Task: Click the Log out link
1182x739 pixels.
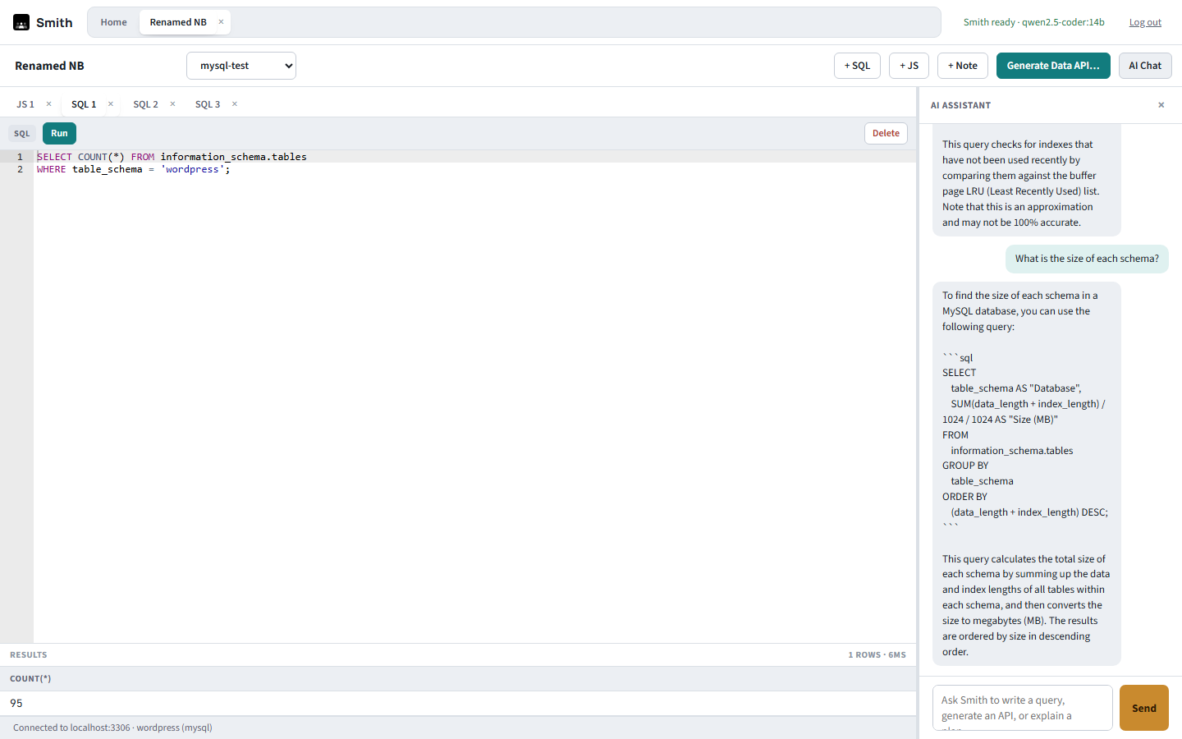Action: [x=1145, y=22]
